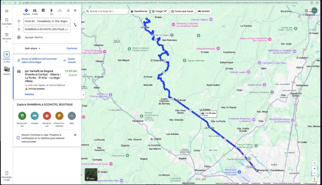The width and height of the screenshot is (322, 185).
Task: Open the hamburger main menu
Action: pyautogui.click(x=7, y=11)
